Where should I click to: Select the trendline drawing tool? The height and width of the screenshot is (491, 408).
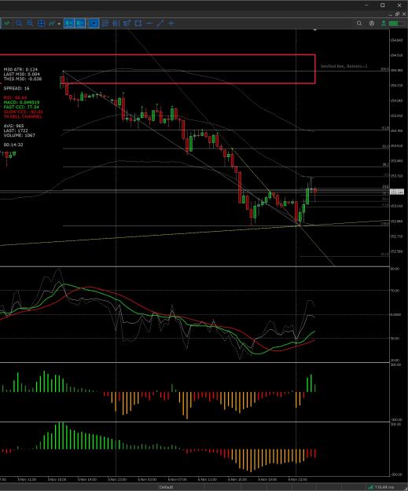pyautogui.click(x=160, y=23)
